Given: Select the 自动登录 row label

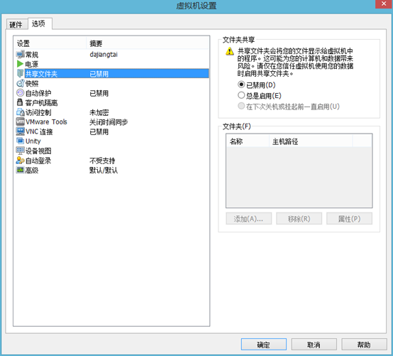Looking at the screenshot, I should coord(38,161).
